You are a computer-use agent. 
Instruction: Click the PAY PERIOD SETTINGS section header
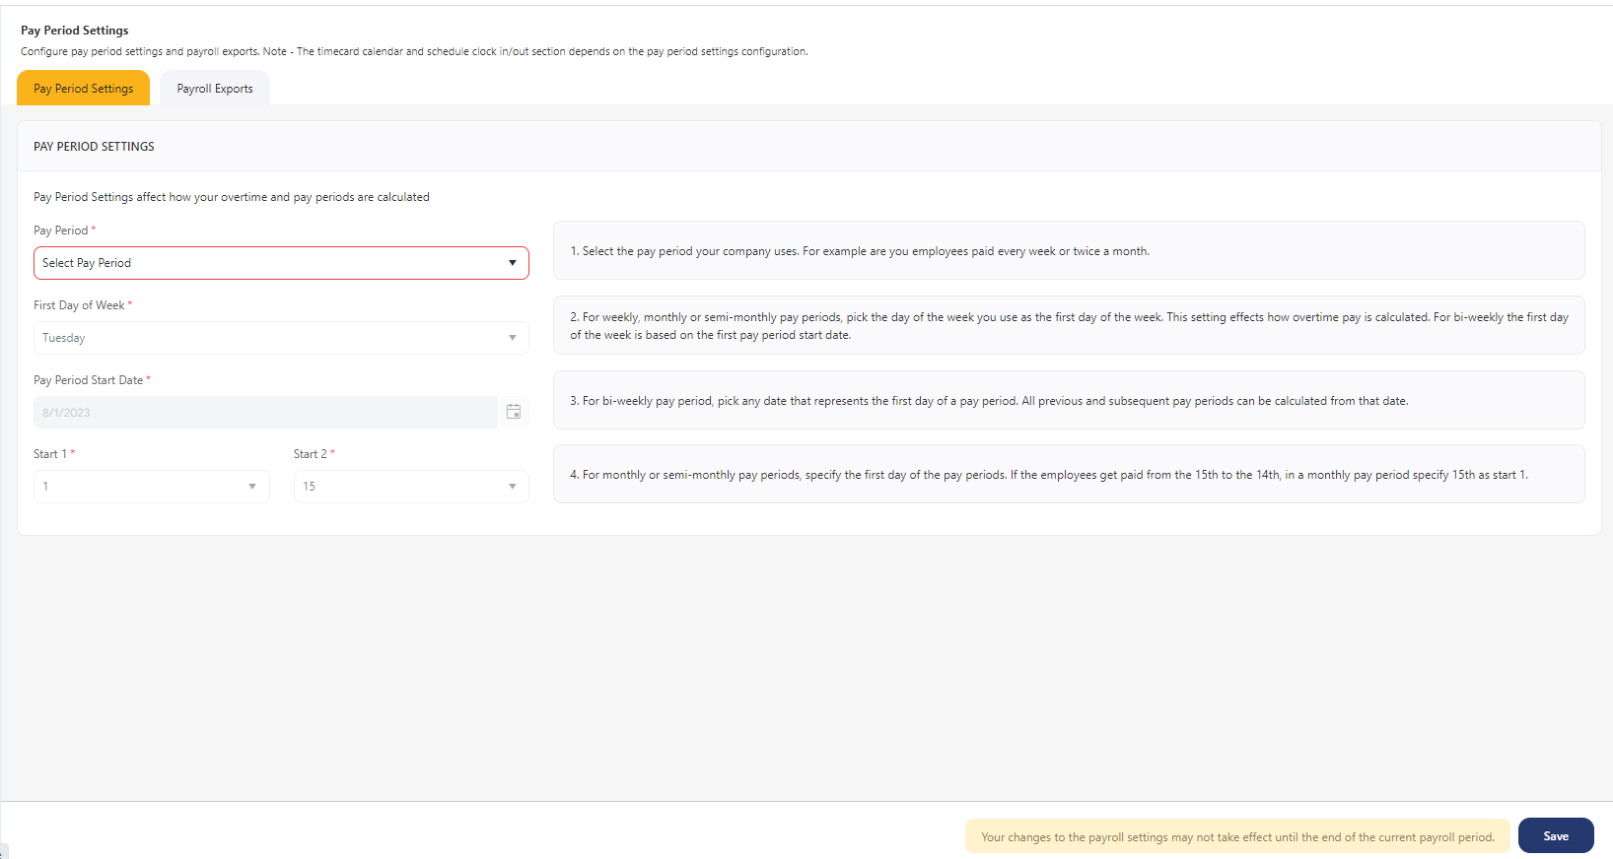pos(95,147)
